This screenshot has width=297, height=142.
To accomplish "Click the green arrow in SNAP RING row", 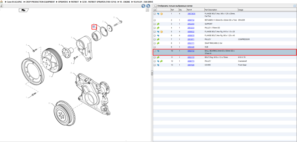I will [x=158, y=43].
